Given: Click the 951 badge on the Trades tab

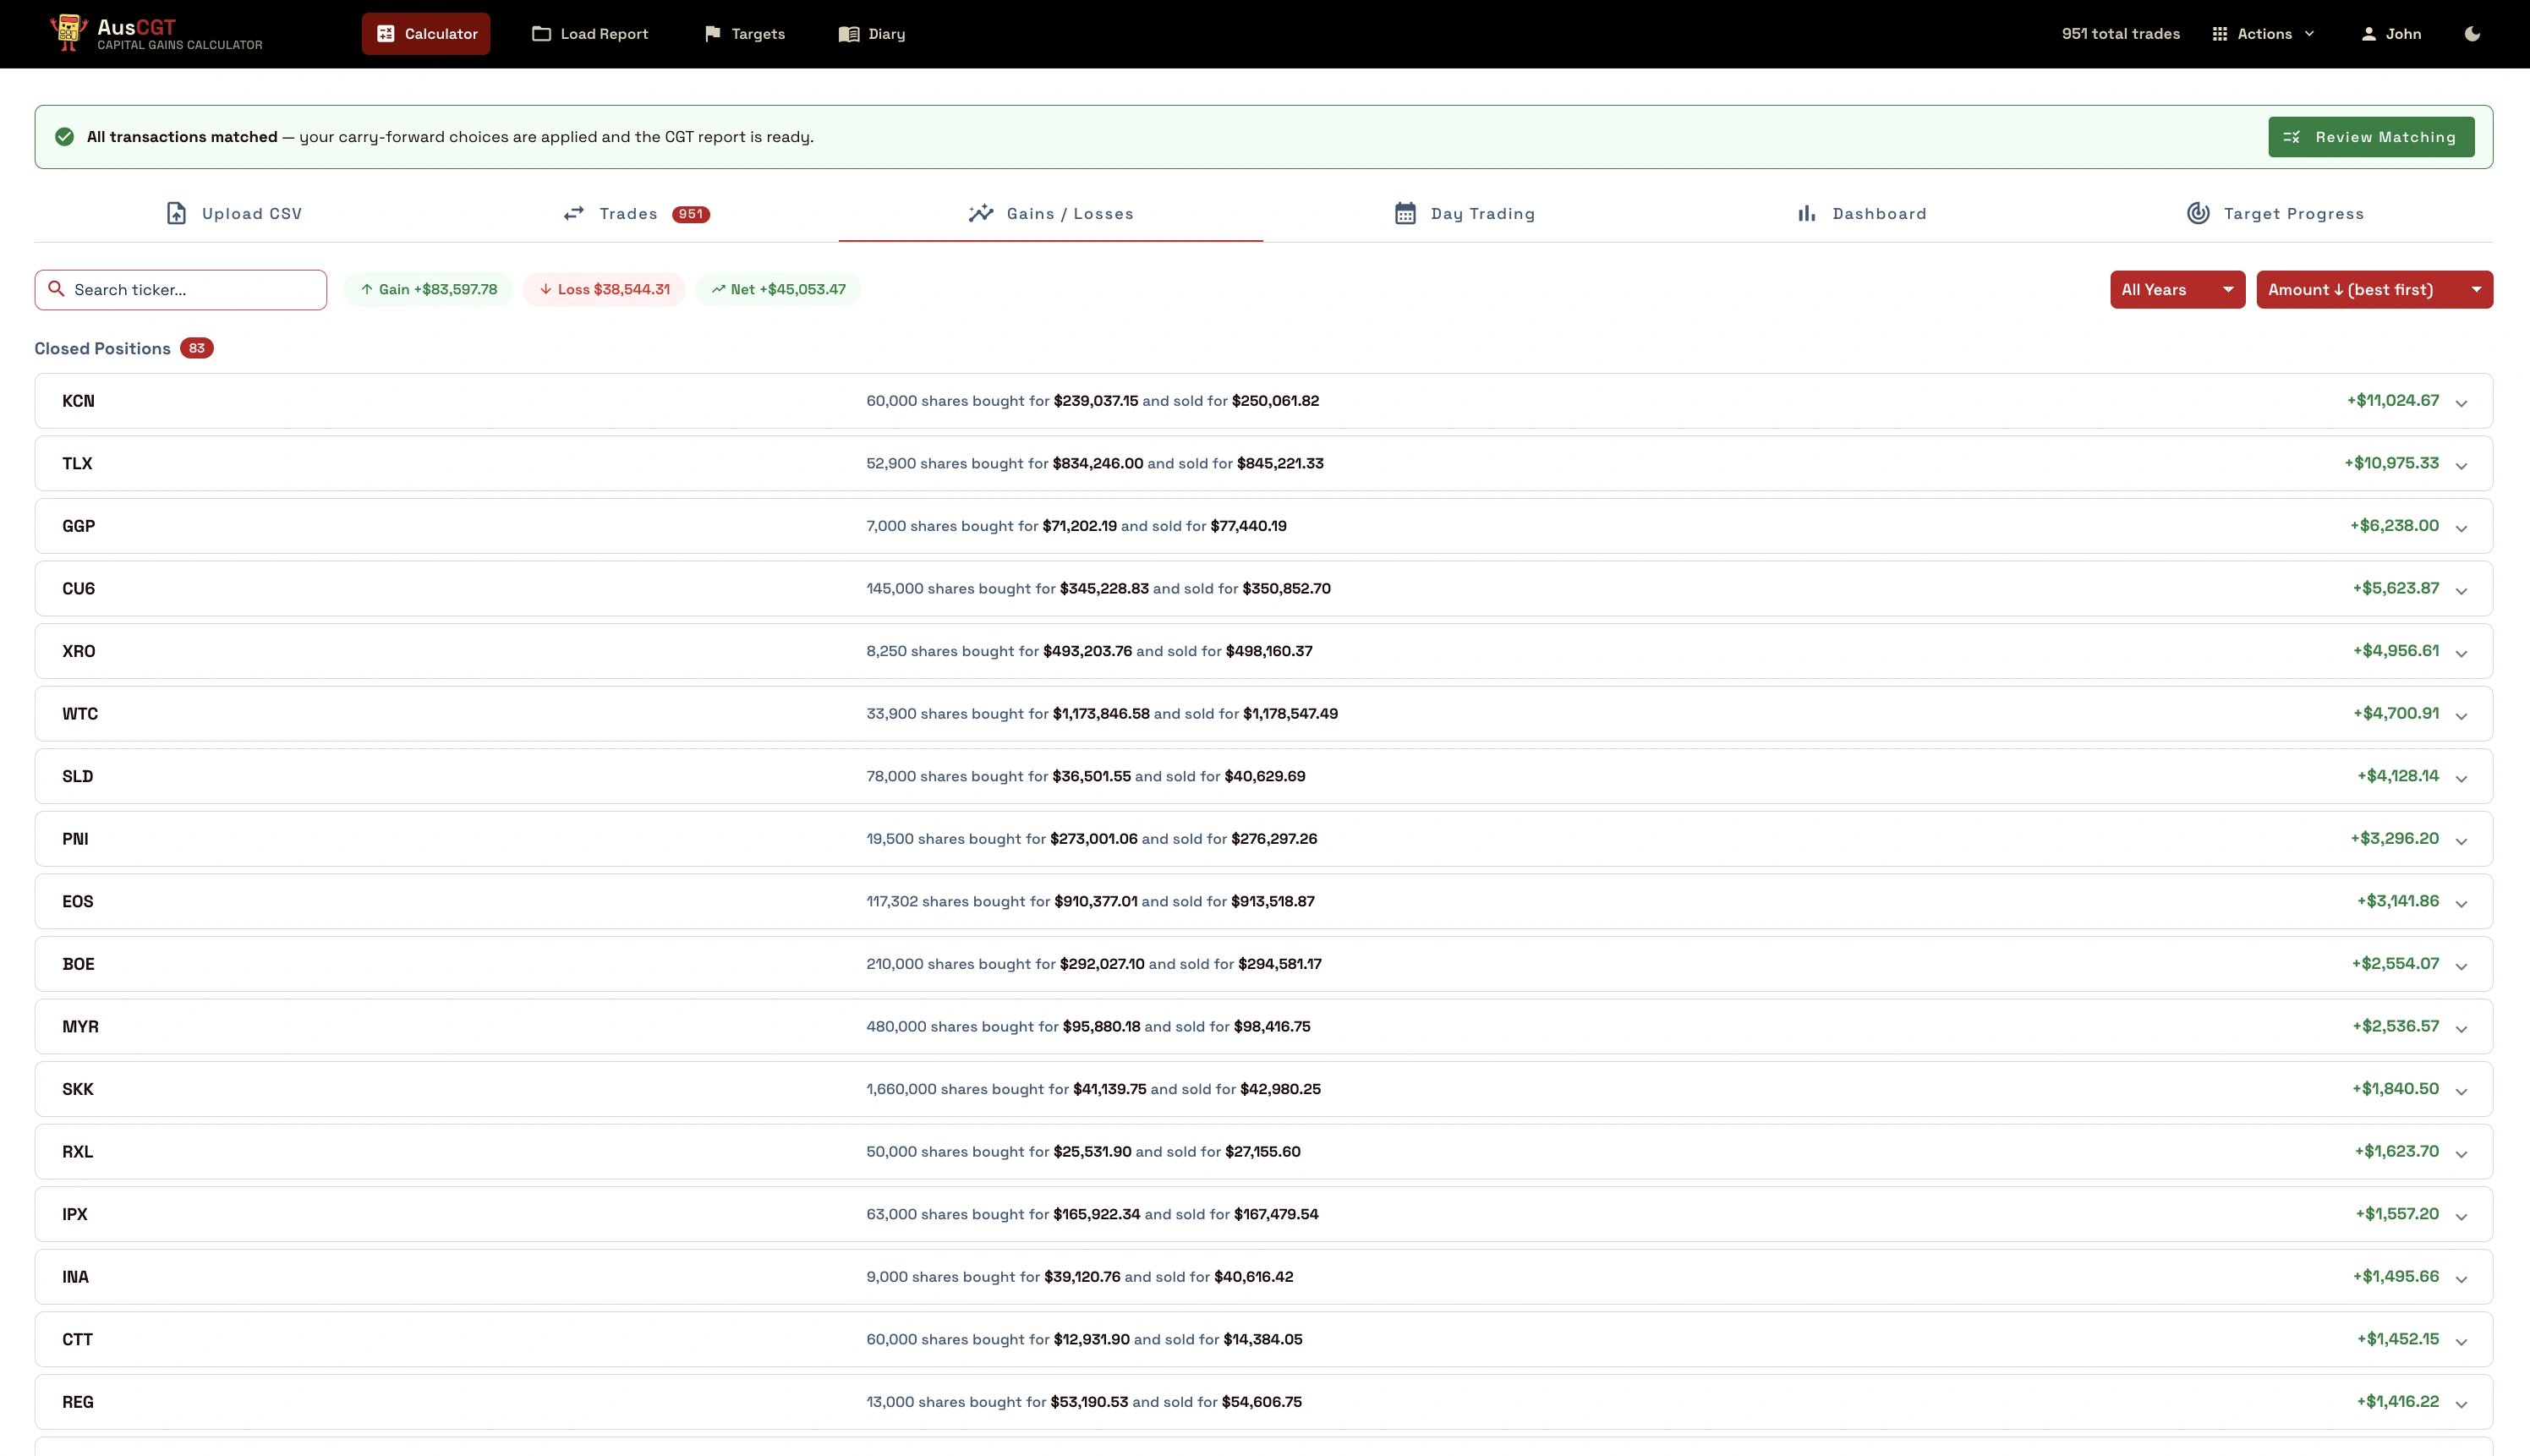Looking at the screenshot, I should 691,214.
